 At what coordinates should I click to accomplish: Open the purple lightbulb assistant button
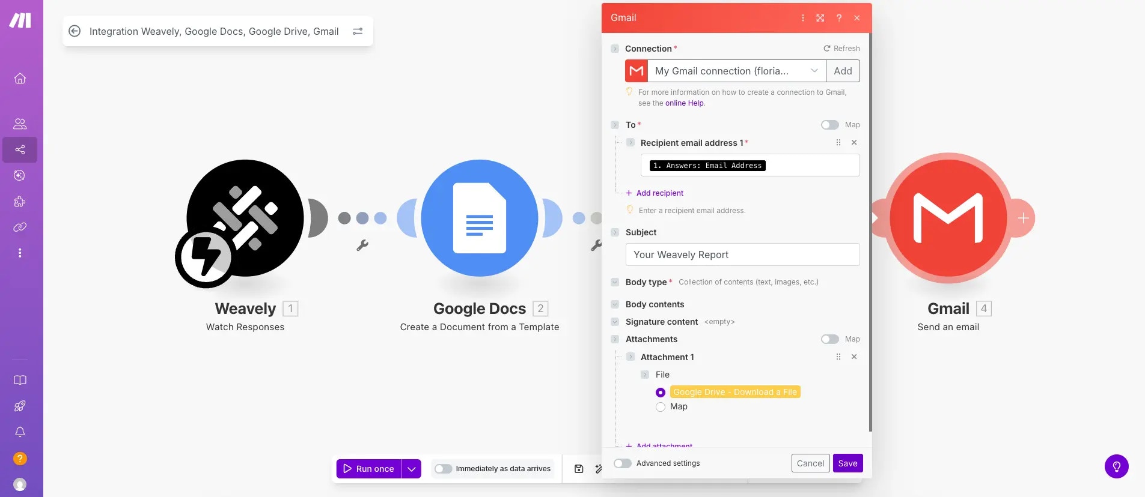point(1117,466)
